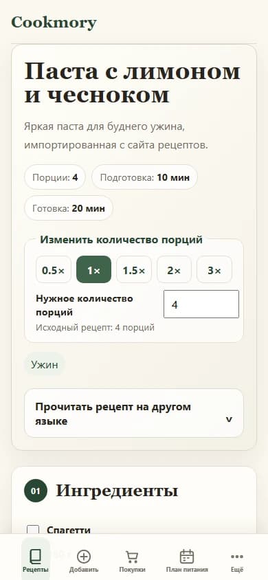The width and height of the screenshot is (268, 580).
Task: Select the 1.5× portion multiplier
Action: [x=134, y=269]
